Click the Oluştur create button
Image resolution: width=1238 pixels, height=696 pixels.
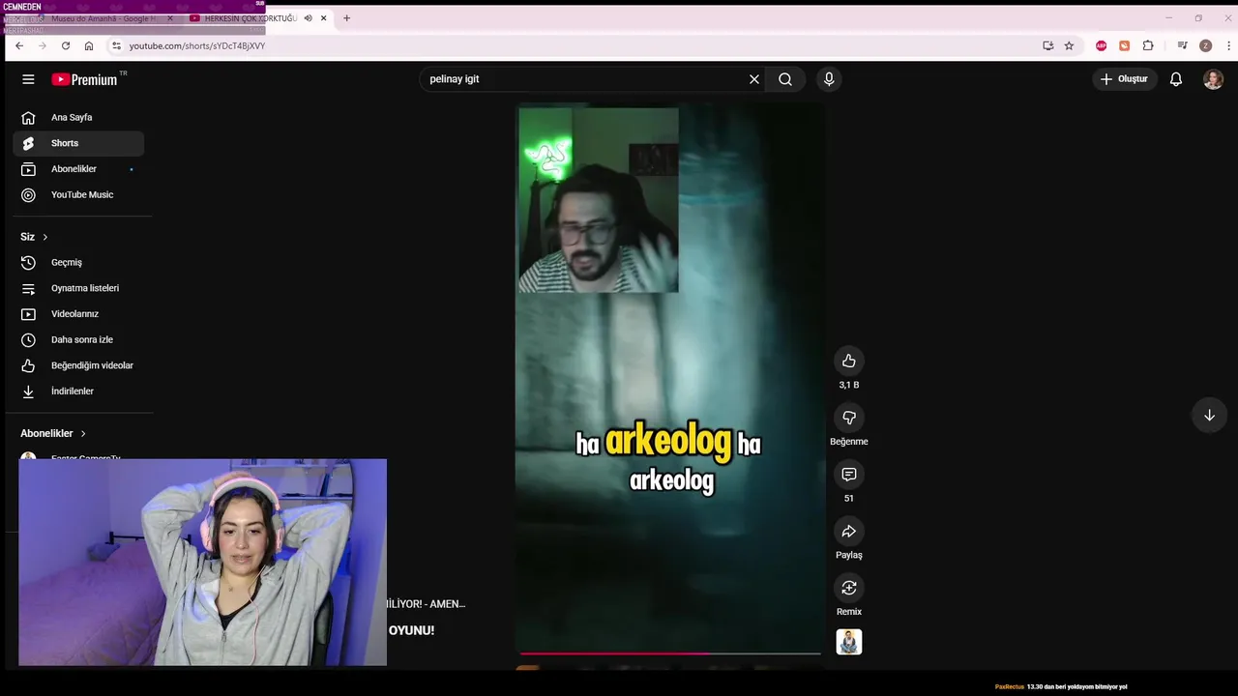pos(1124,79)
